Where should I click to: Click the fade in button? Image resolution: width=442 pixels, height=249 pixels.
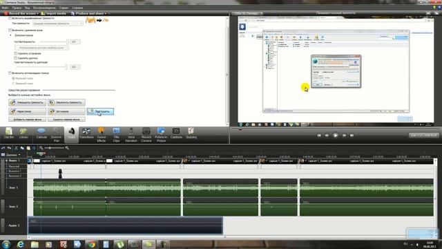tap(28, 111)
